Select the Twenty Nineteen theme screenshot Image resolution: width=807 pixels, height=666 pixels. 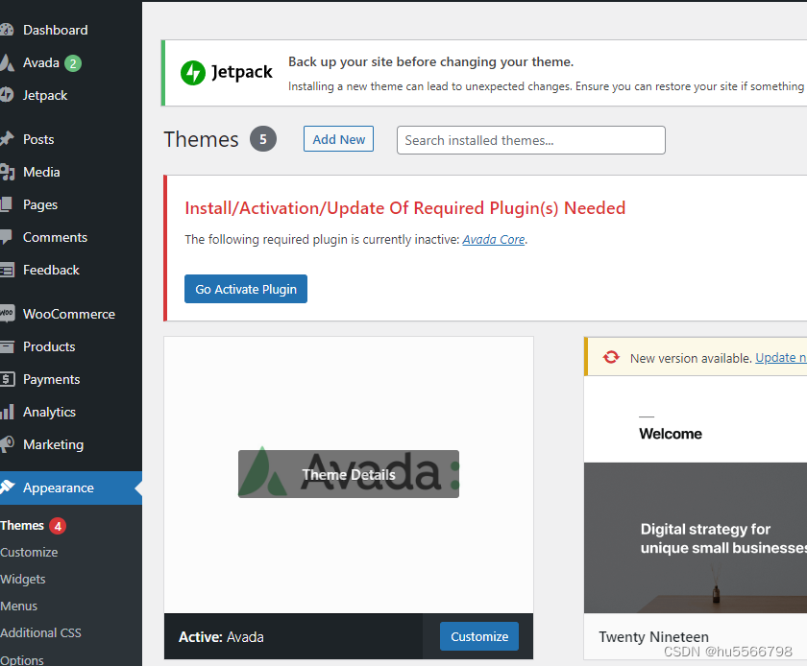tap(696, 493)
